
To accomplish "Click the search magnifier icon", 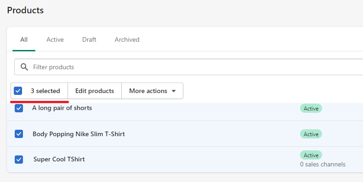I will pyautogui.click(x=24, y=67).
